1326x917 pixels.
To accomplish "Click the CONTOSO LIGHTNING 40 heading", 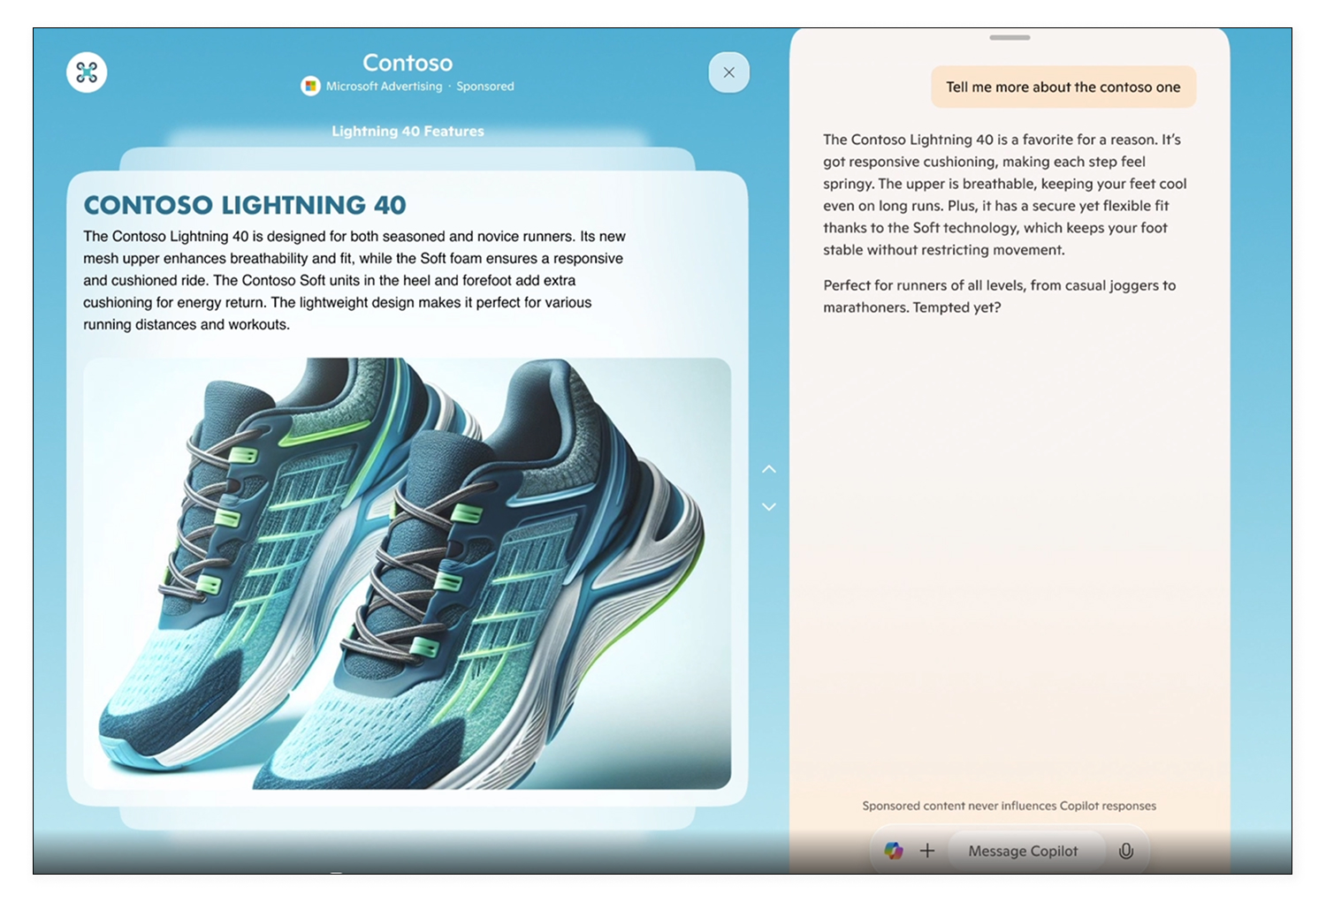I will pos(245,205).
